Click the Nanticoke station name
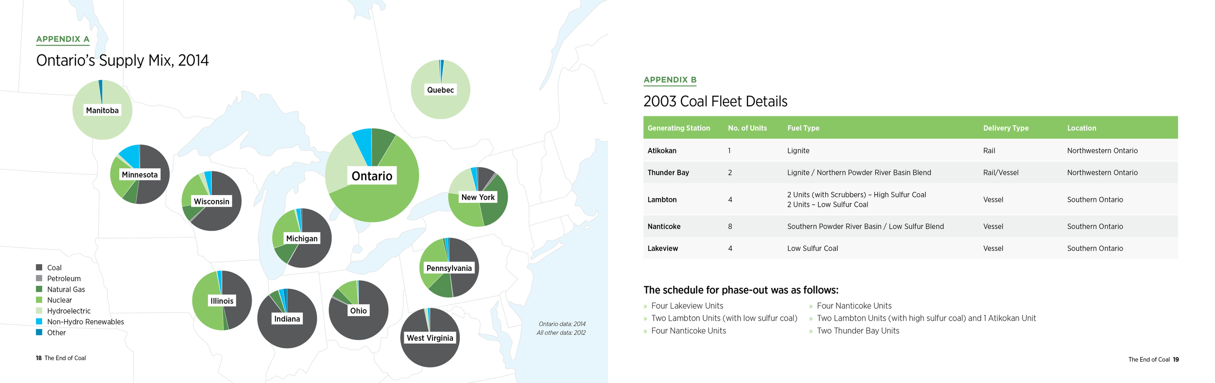 click(x=664, y=226)
